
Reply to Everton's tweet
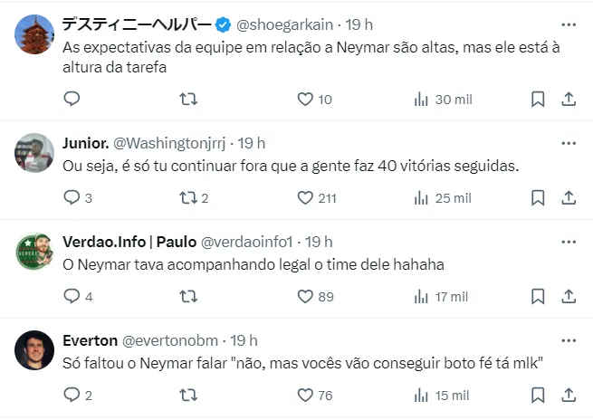[x=73, y=395]
